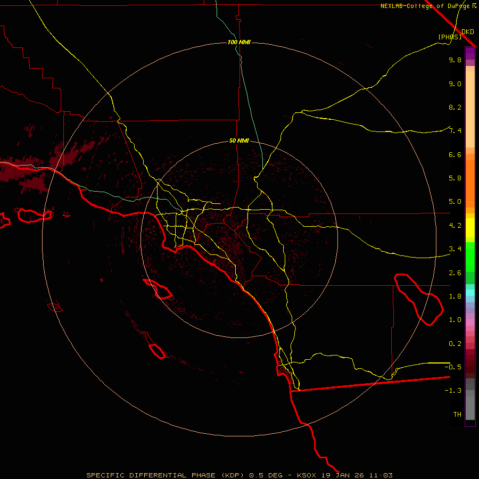
Task: Pick the bright green band in legend
Action: 470,257
